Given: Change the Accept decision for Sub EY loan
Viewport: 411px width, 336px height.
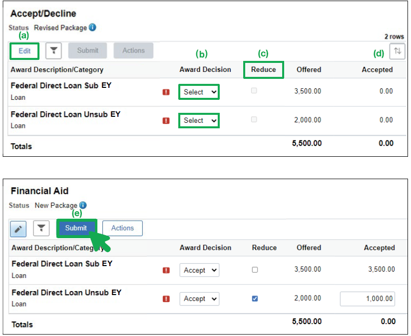Looking at the screenshot, I should (199, 270).
